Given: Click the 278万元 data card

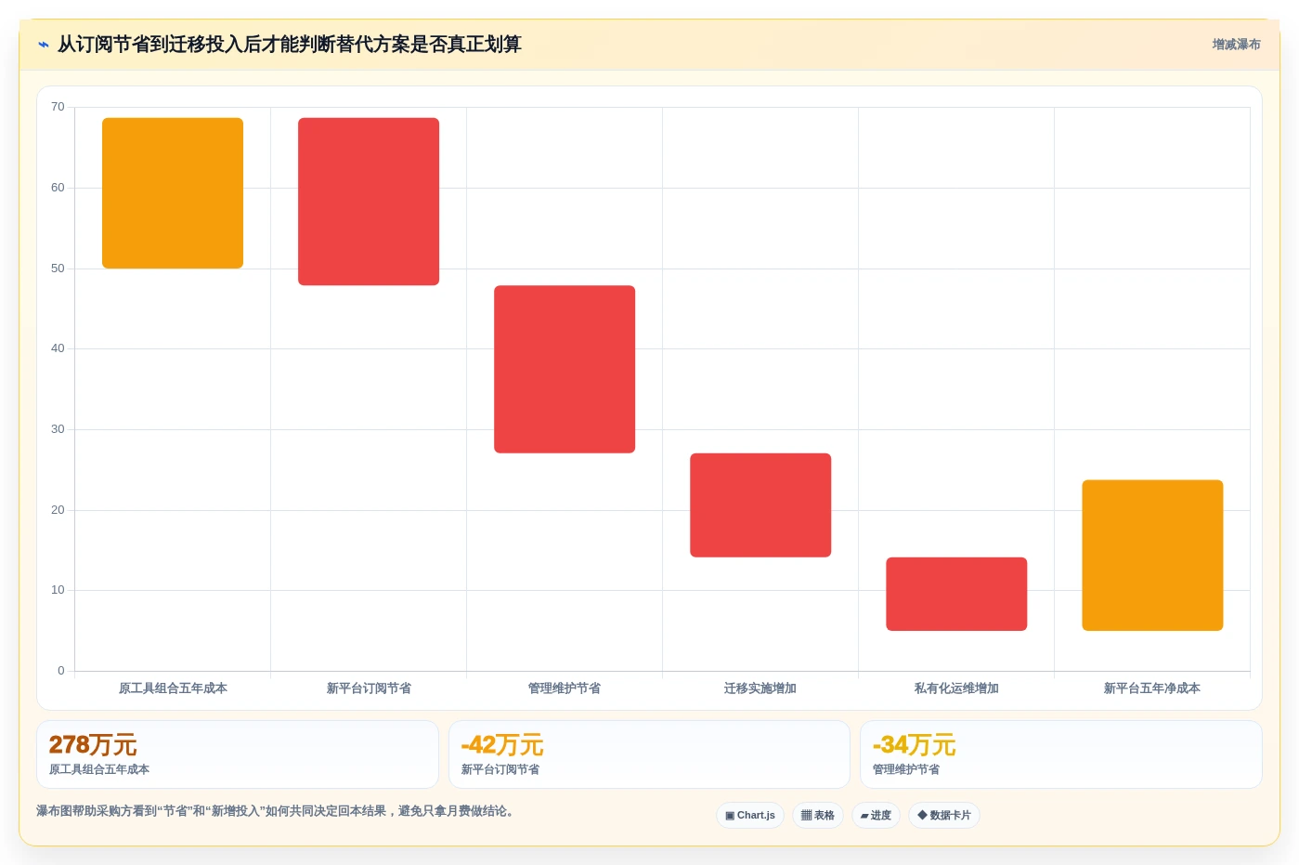Looking at the screenshot, I should [238, 754].
